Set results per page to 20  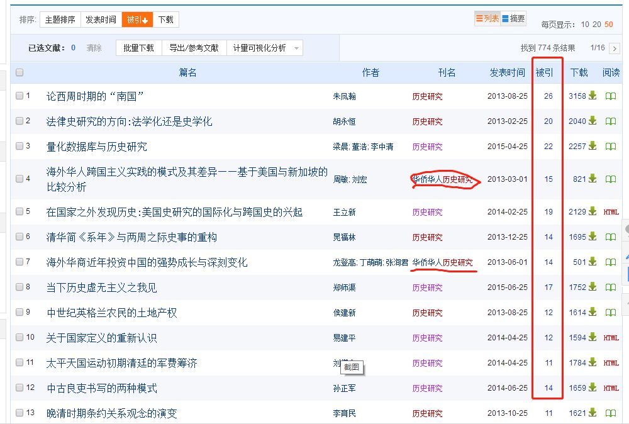597,25
